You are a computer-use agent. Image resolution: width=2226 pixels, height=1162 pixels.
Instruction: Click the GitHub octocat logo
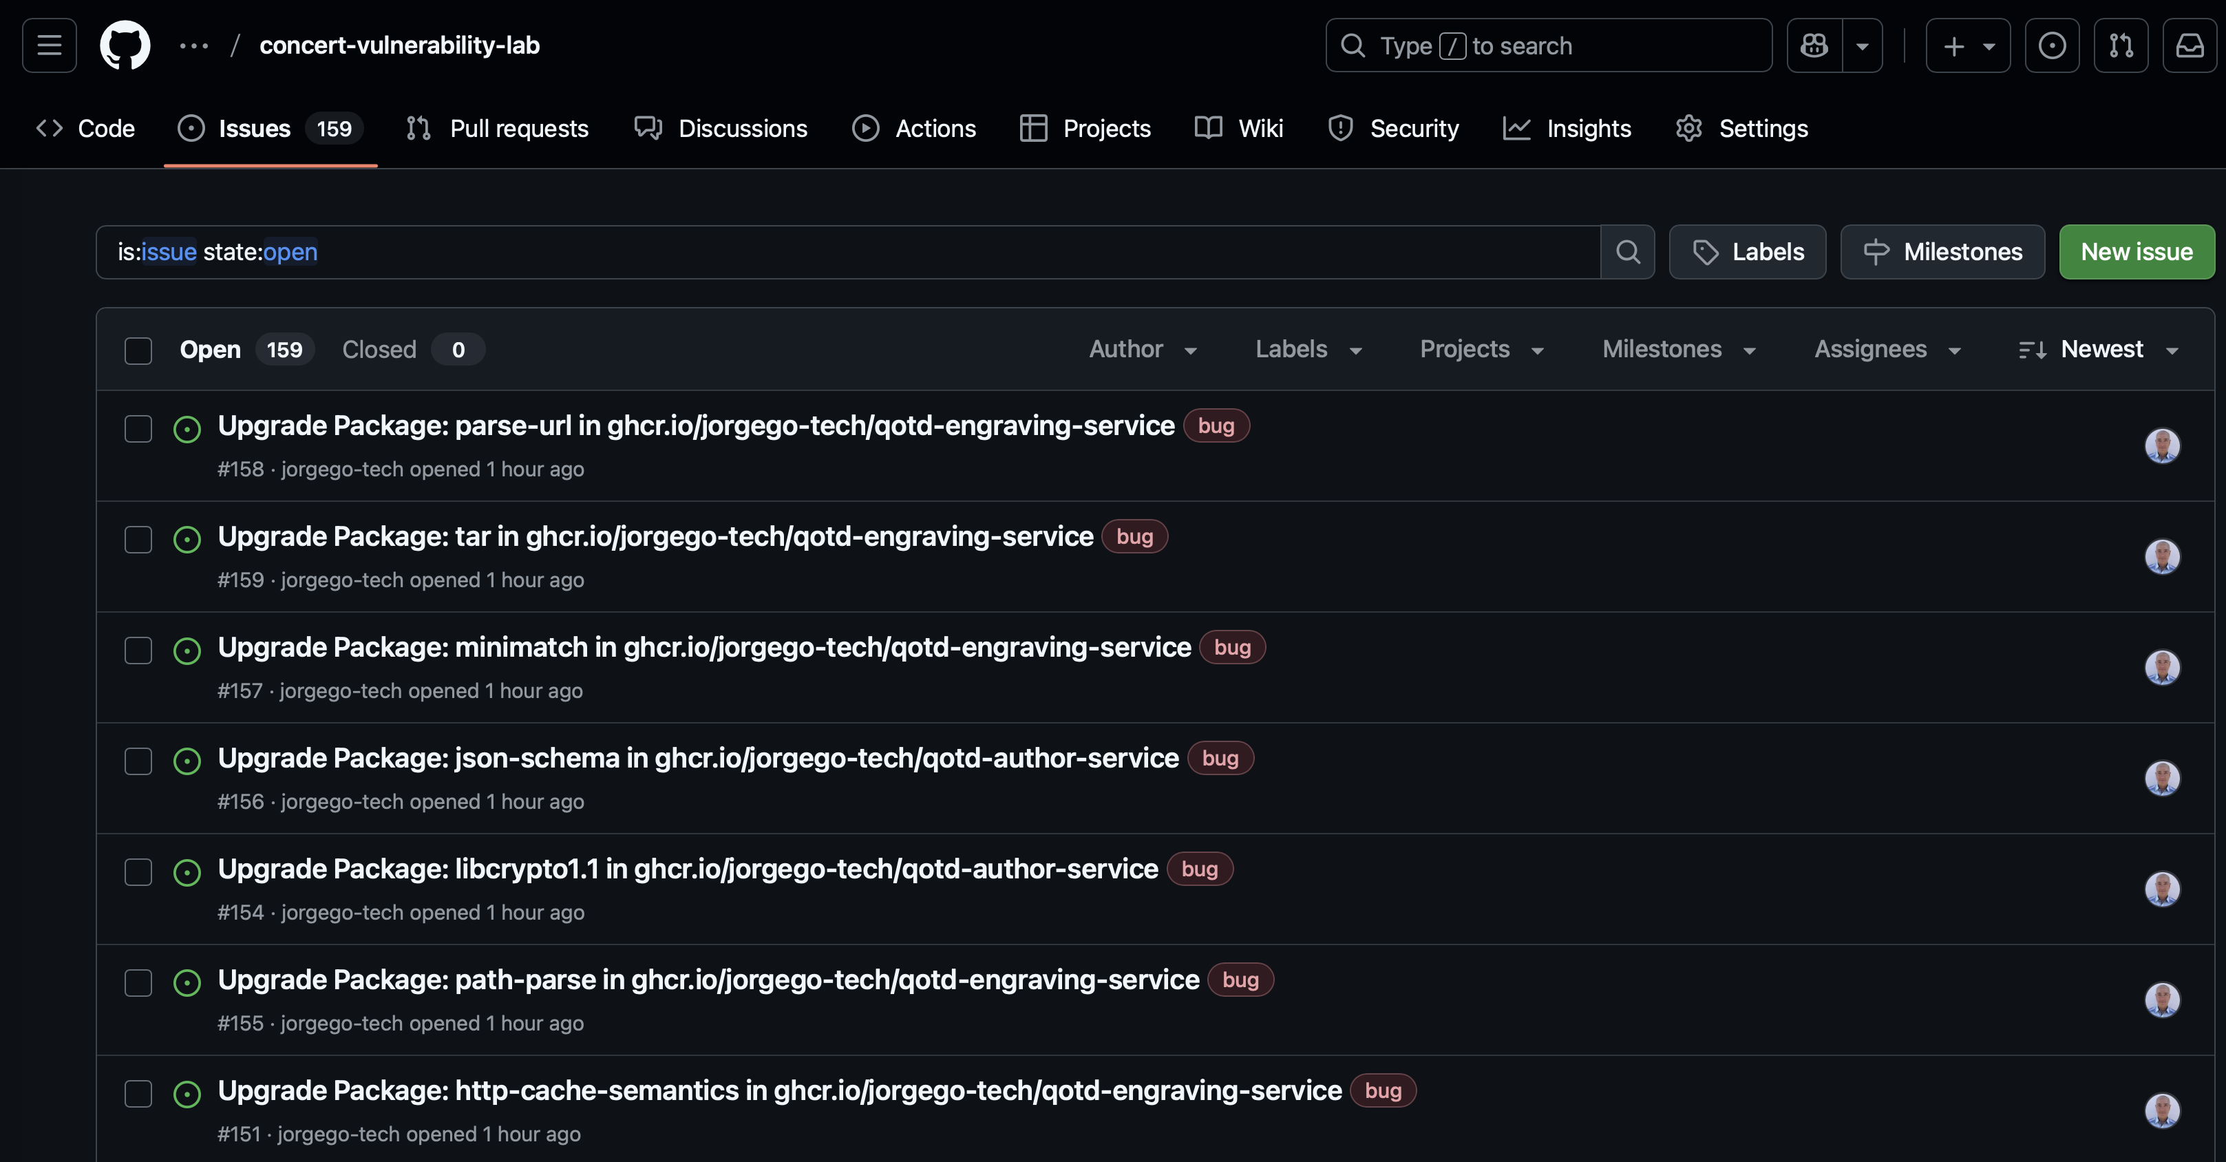pyautogui.click(x=125, y=45)
